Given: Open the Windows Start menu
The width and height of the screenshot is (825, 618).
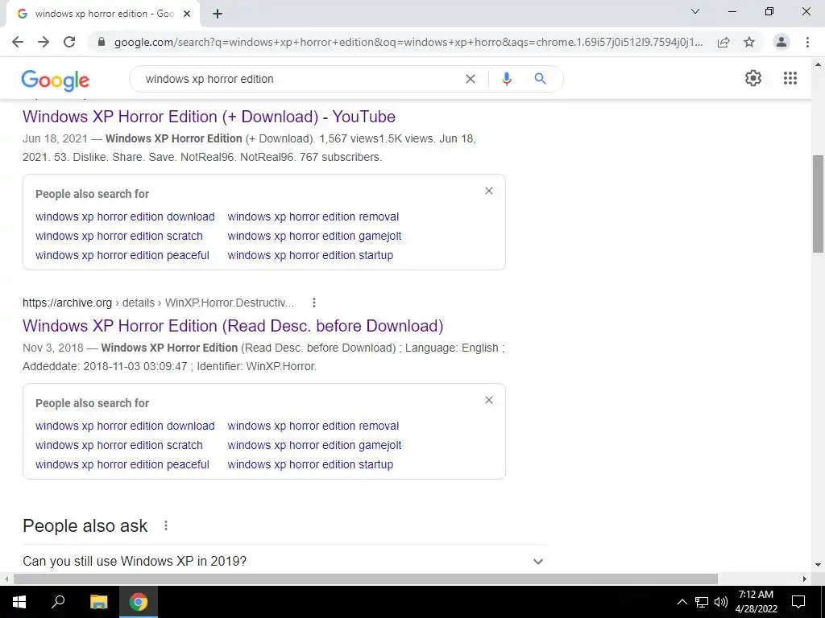Looking at the screenshot, I should tap(19, 602).
